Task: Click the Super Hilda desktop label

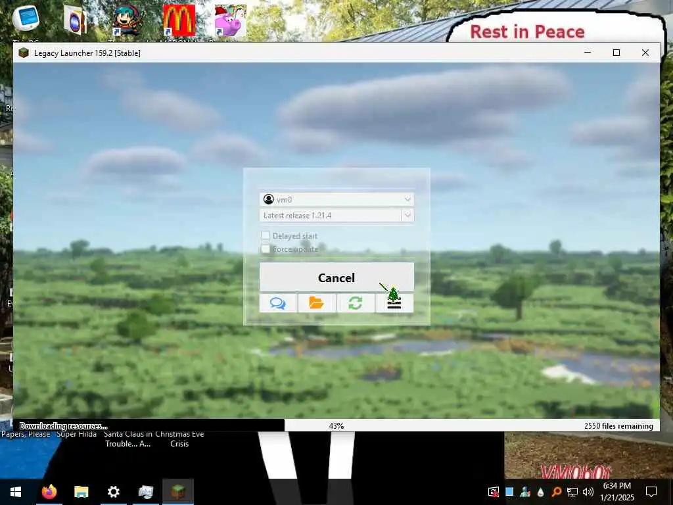Action: point(76,434)
